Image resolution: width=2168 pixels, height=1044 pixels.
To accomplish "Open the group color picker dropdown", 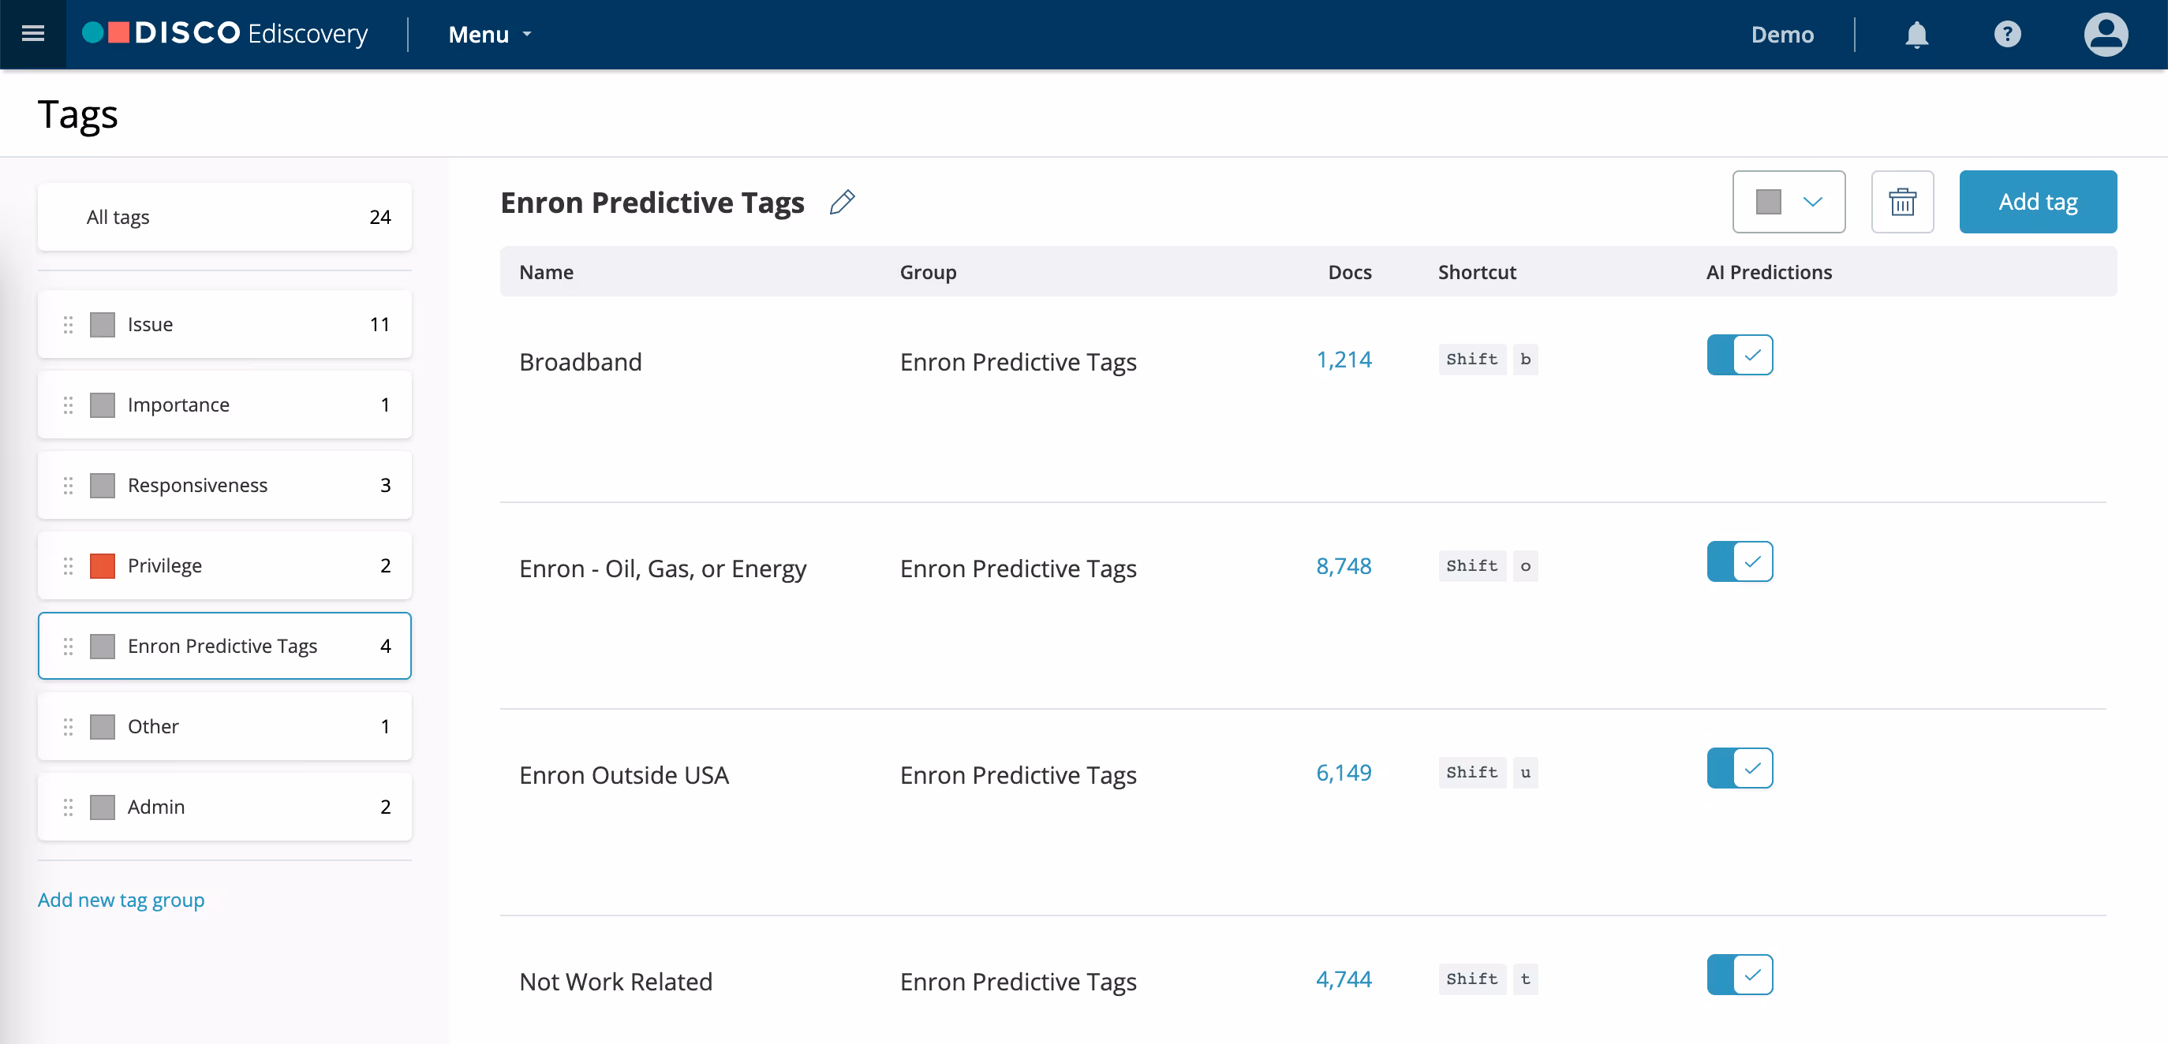I will click(1789, 202).
